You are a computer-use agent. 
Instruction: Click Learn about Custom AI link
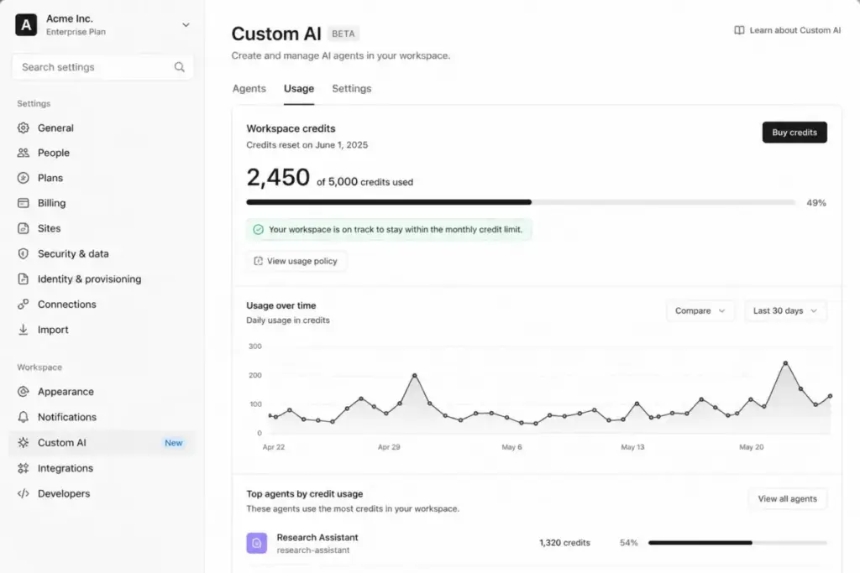[787, 30]
